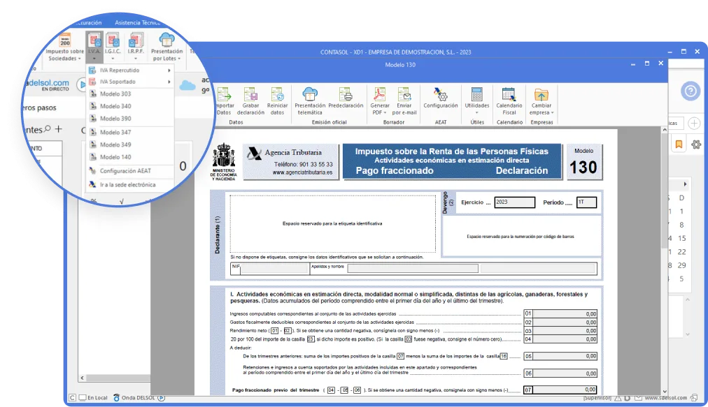Click the left arrow of horizontal scrollbar
This screenshot has width=708, height=407.
tap(82, 378)
